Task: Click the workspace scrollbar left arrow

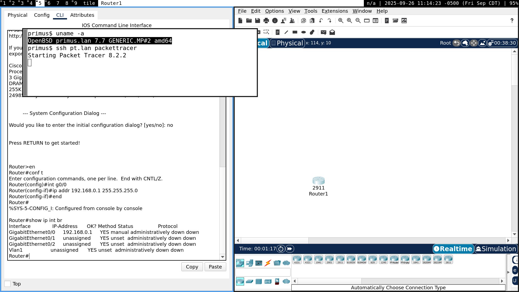Action: pyautogui.click(x=237, y=240)
